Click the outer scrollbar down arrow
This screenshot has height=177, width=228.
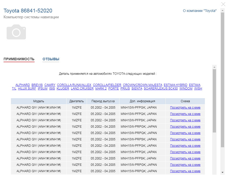[222, 172]
